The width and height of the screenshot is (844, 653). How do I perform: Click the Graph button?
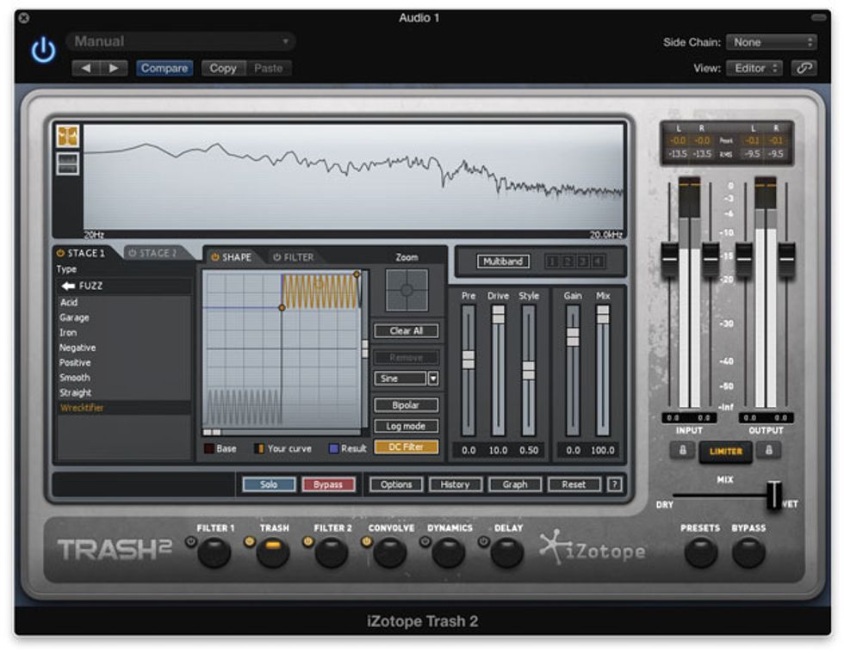click(515, 484)
